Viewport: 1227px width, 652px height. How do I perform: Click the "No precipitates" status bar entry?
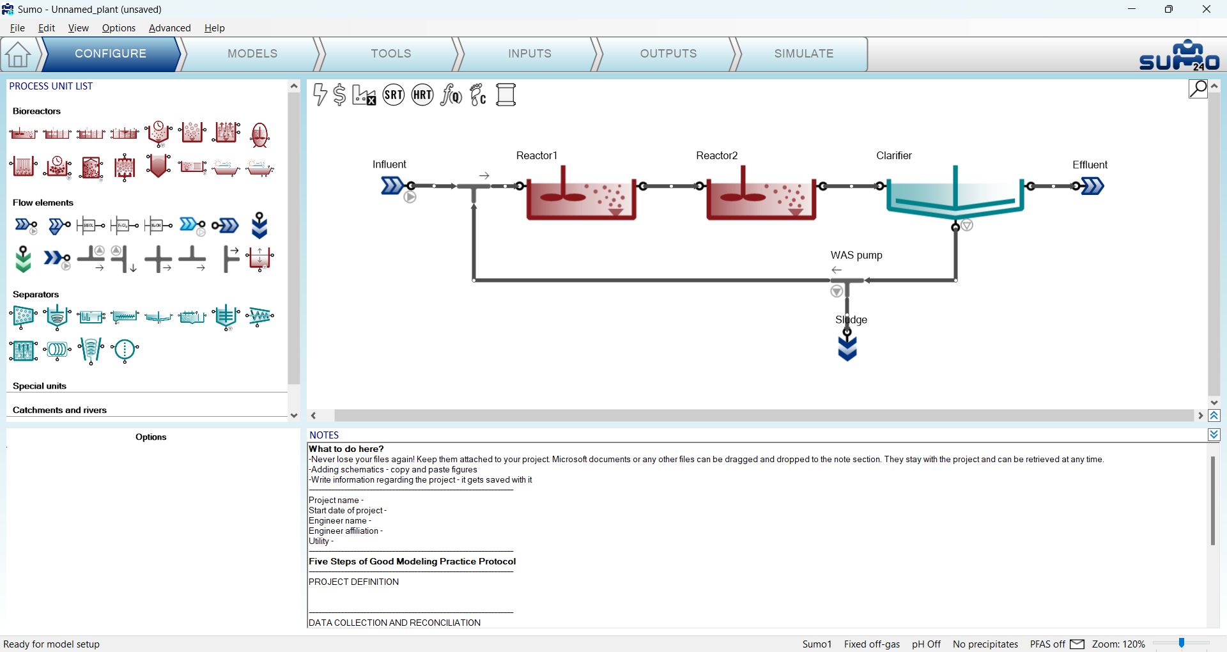tap(985, 644)
